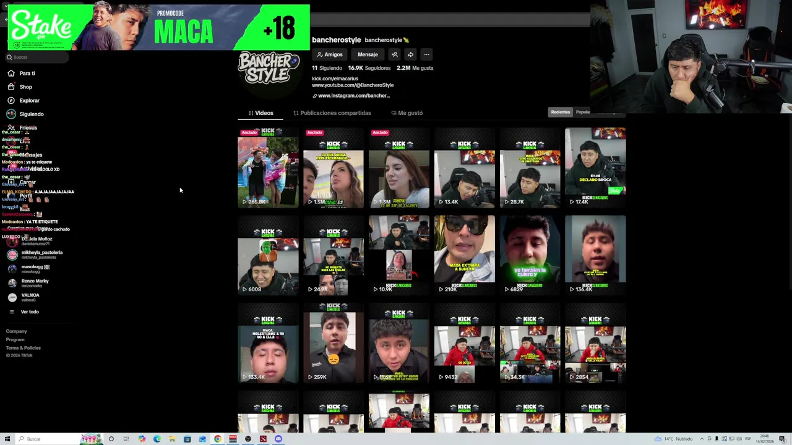Open Microsoft Store from the taskbar
Image resolution: width=792 pixels, height=445 pixels.
coord(187,439)
